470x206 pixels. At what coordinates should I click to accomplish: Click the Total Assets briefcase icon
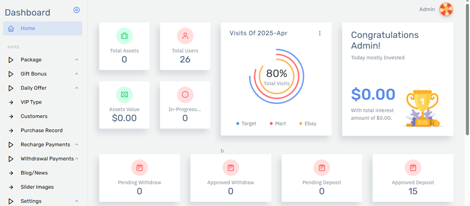(x=124, y=36)
